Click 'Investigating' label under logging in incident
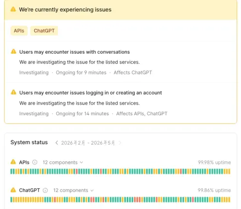The width and height of the screenshot is (241, 209). (x=34, y=113)
